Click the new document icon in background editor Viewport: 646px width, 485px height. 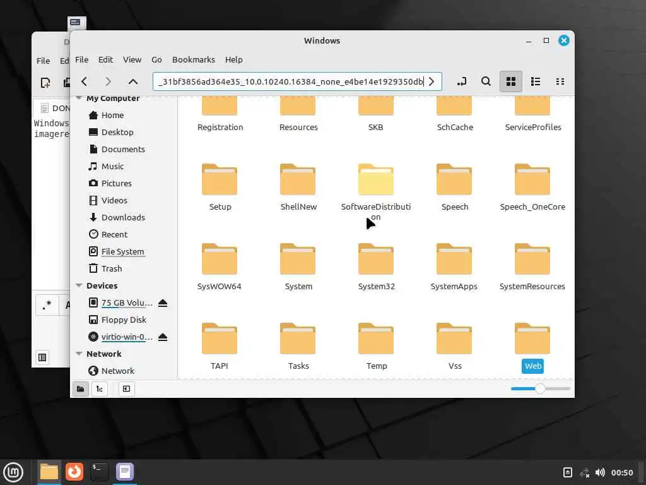point(45,83)
